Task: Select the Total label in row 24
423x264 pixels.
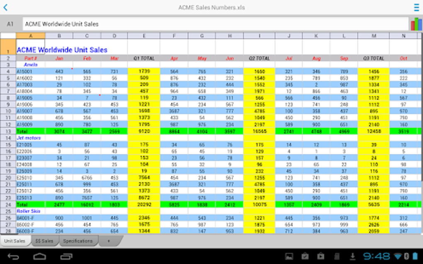Action: pos(31,204)
